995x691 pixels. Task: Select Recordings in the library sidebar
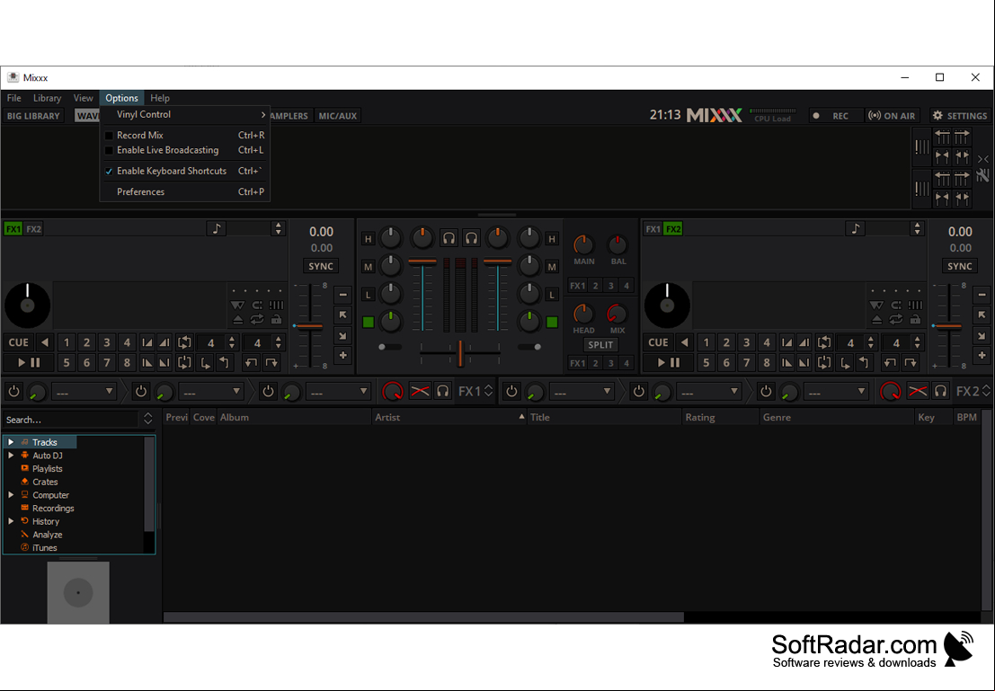point(53,509)
